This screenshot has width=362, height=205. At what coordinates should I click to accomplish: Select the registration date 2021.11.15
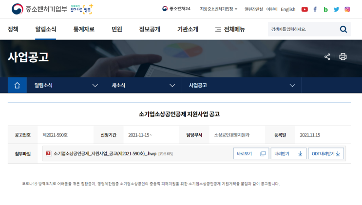click(310, 135)
